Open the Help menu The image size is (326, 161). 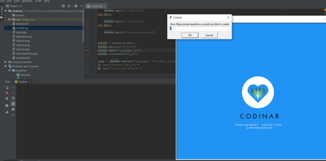(47, 1)
